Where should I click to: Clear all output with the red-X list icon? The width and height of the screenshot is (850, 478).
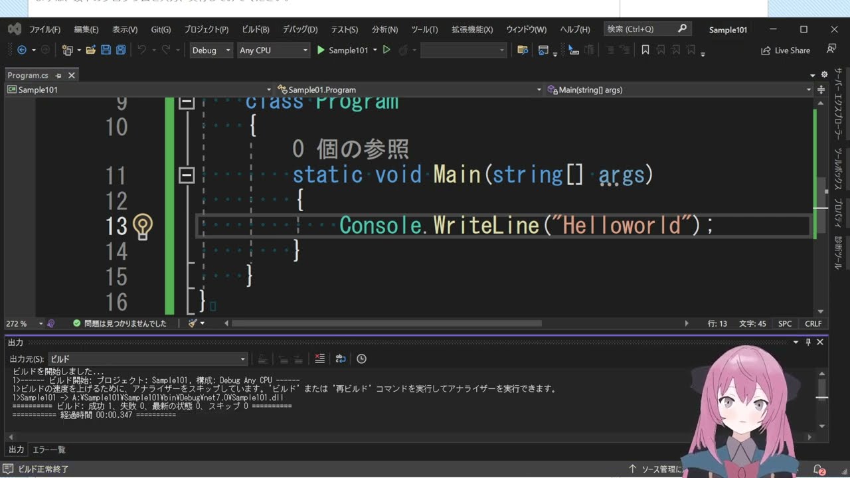(x=319, y=358)
